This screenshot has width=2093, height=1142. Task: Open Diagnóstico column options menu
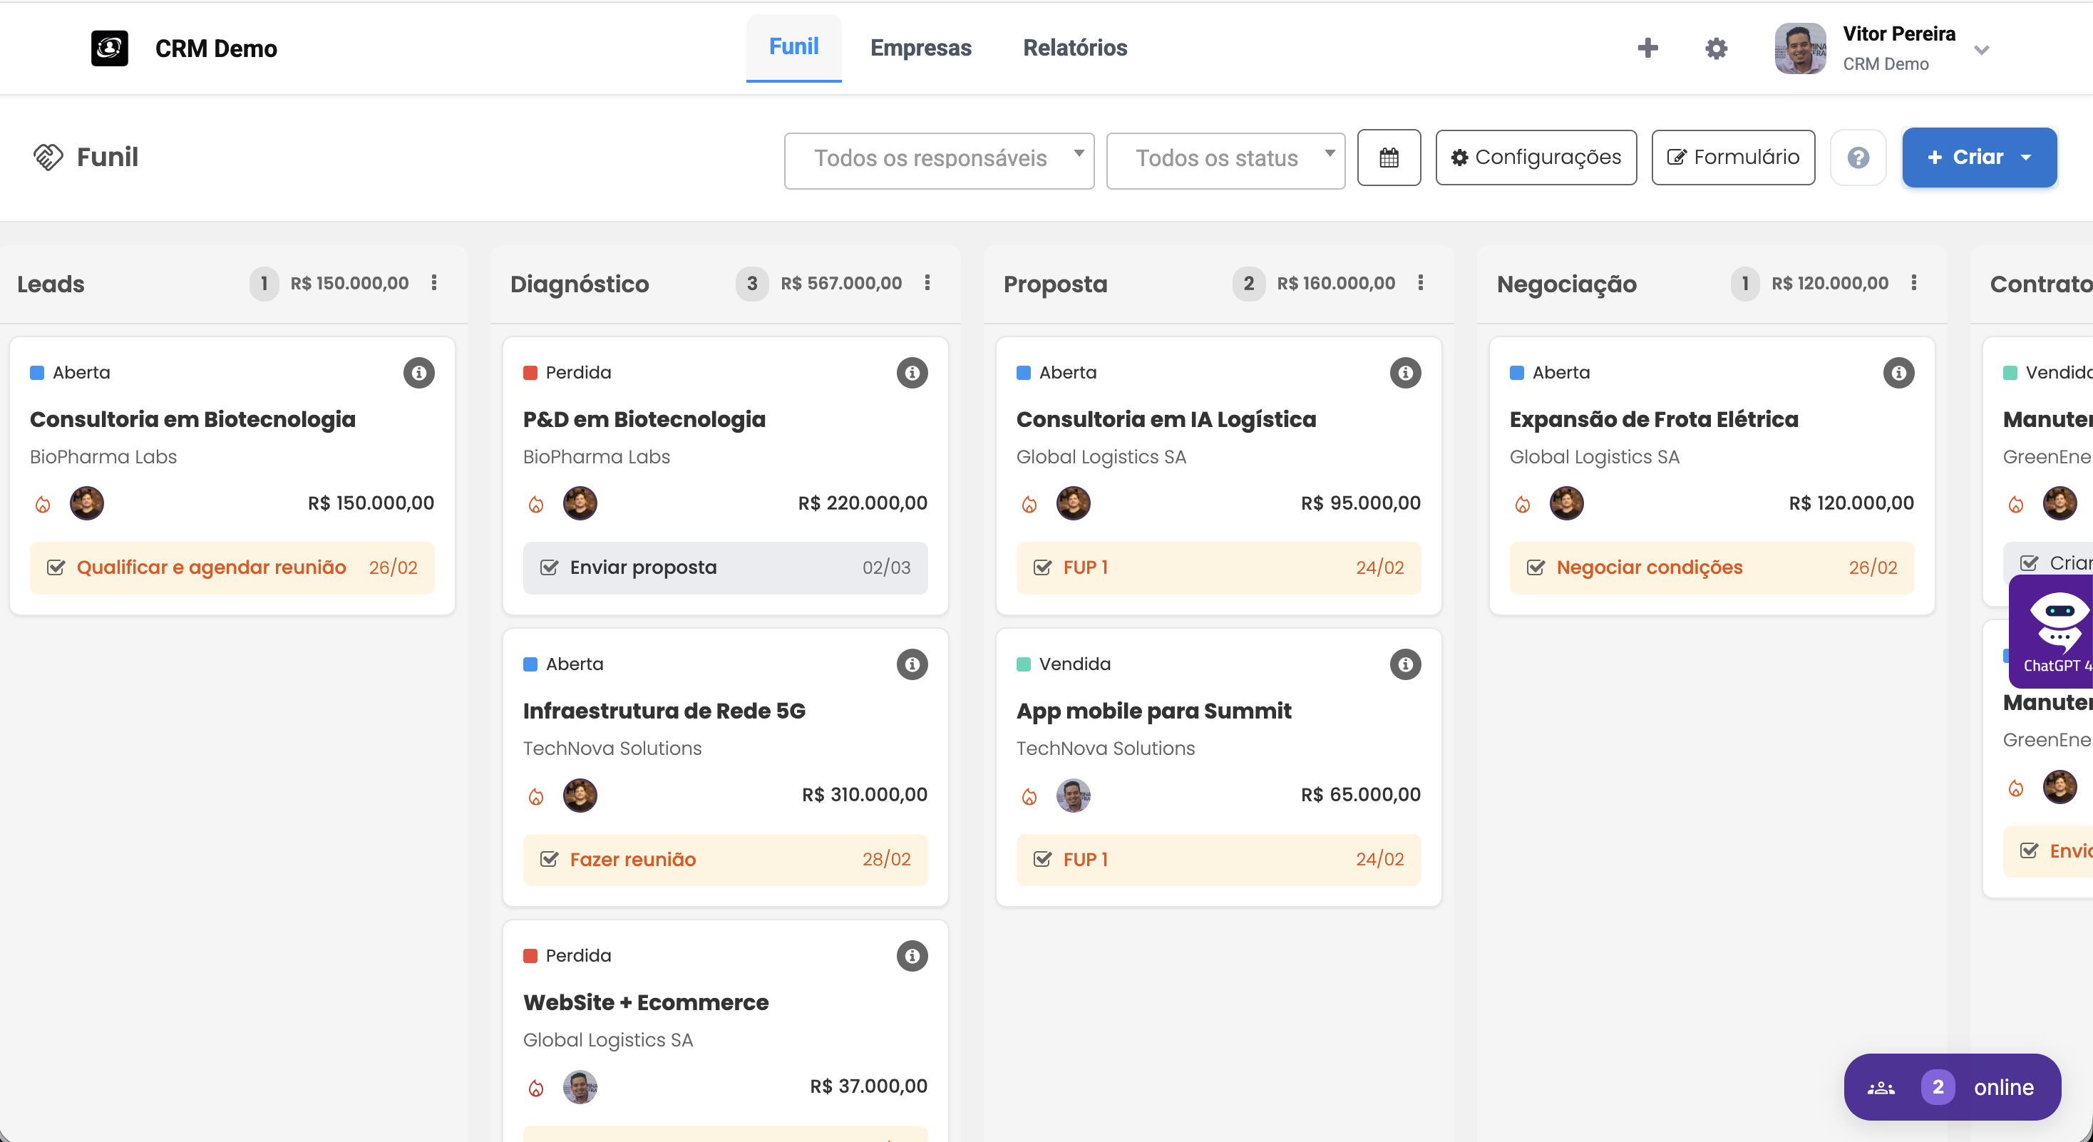(x=927, y=283)
